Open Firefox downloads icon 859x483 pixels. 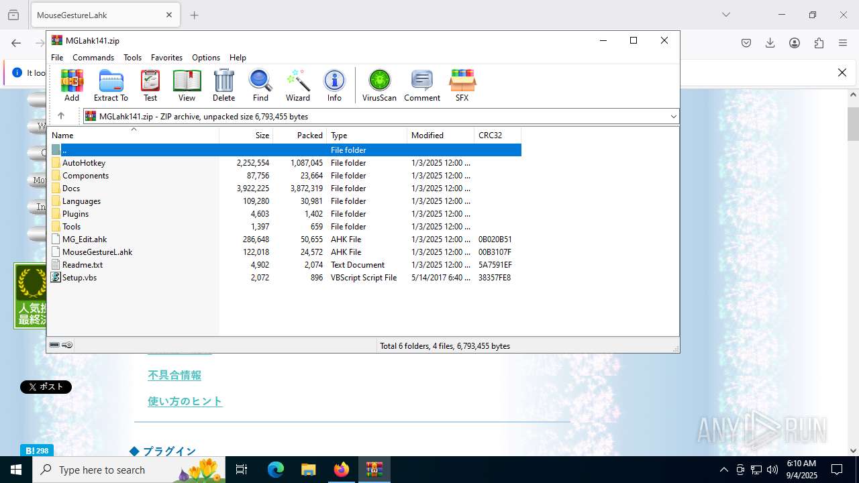point(770,43)
